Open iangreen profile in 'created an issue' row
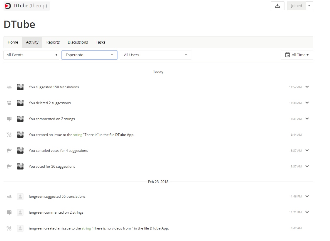This screenshot has width=330, height=241. 36,228
